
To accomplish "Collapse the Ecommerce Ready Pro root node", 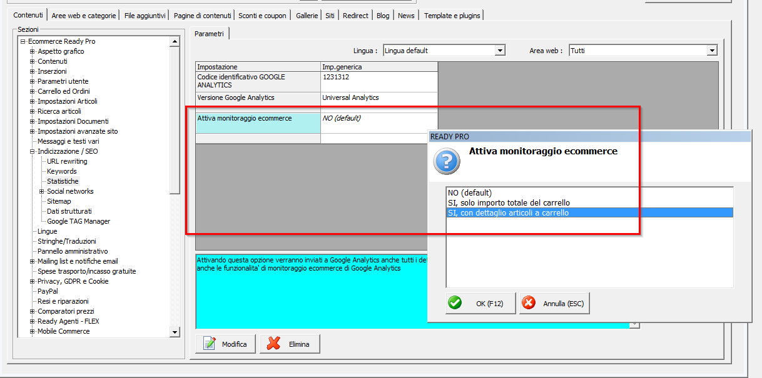I will point(23,41).
